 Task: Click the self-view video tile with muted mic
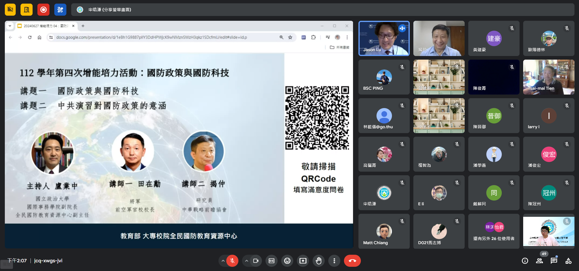[549, 231]
